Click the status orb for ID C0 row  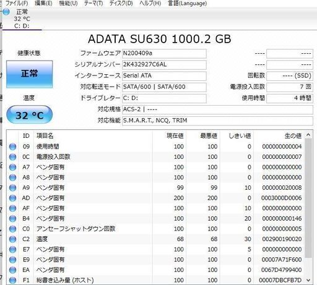(12, 229)
